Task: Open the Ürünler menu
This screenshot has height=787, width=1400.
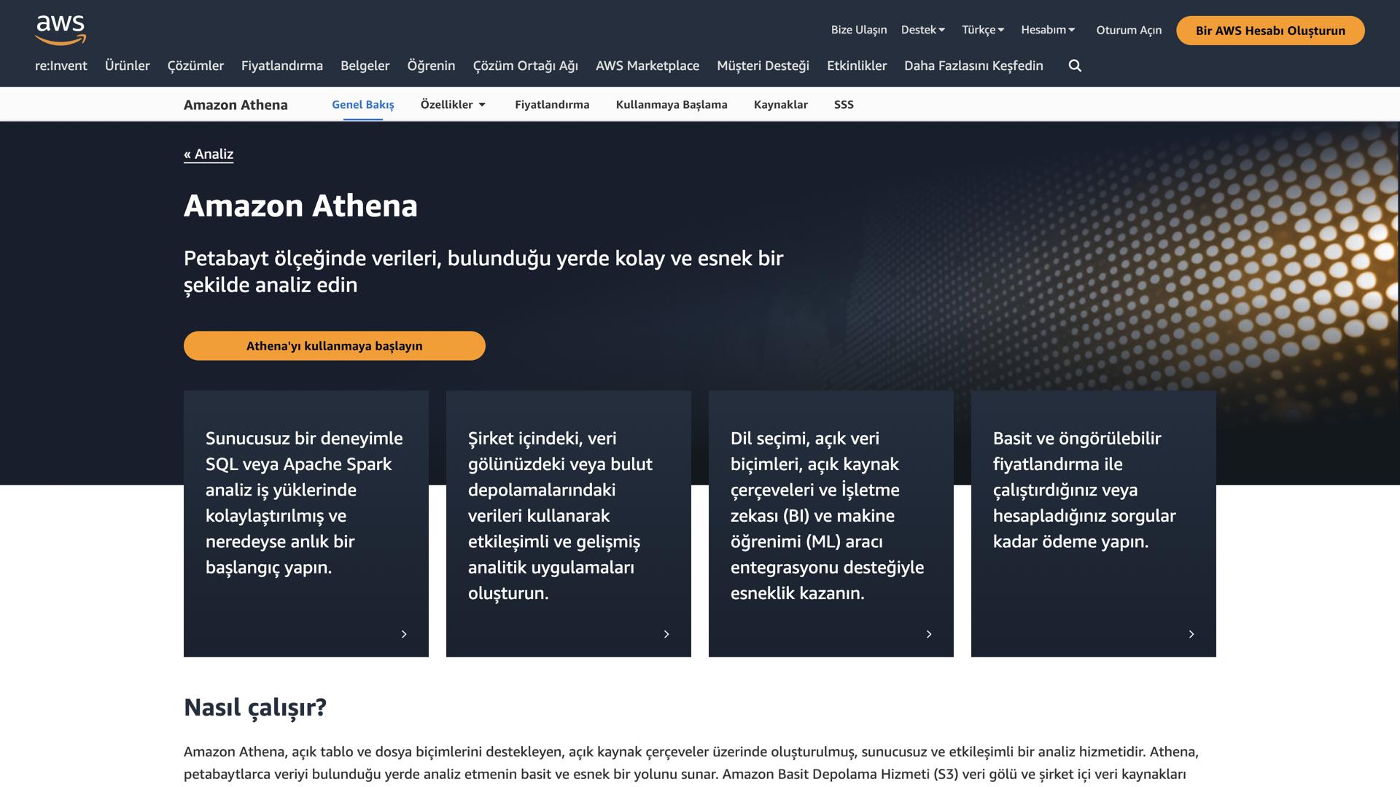Action: click(x=128, y=66)
